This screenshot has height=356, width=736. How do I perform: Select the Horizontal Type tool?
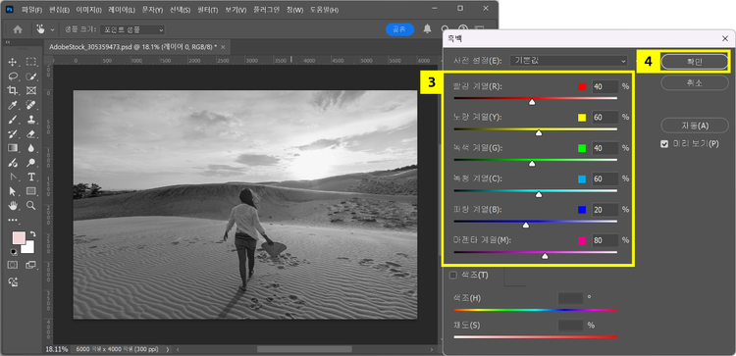pyautogui.click(x=31, y=177)
